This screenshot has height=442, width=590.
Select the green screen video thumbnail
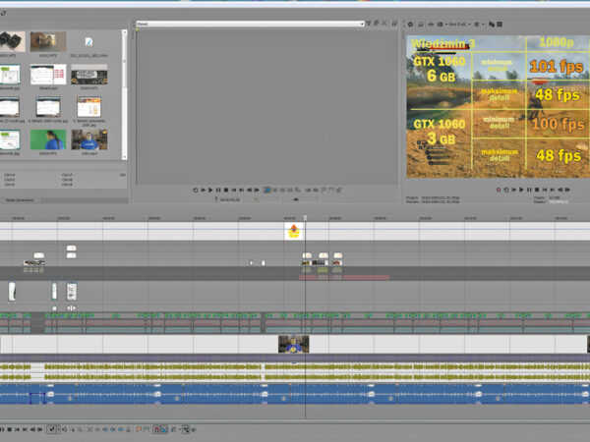click(50, 140)
